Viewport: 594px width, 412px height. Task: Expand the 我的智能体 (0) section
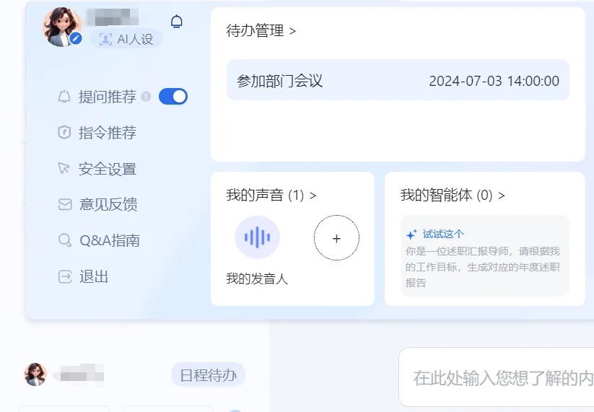[453, 196]
